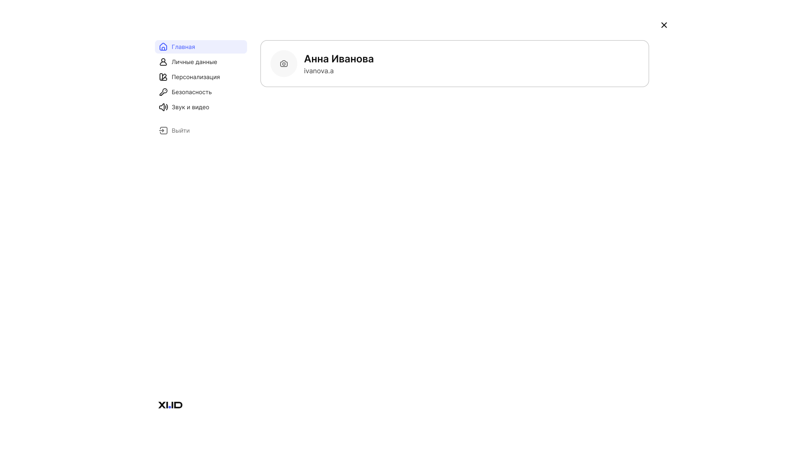804x452 pixels.
Task: Click the key icon beside Безопасность
Action: click(x=163, y=92)
